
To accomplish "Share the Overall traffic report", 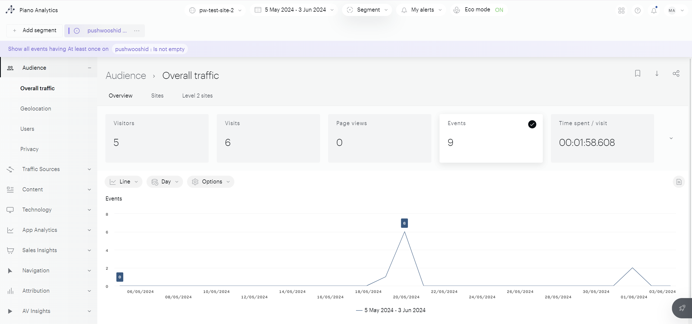I will tap(676, 73).
